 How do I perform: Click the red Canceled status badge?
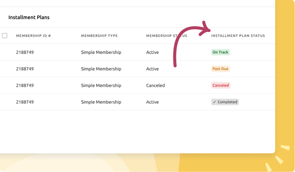point(221,85)
